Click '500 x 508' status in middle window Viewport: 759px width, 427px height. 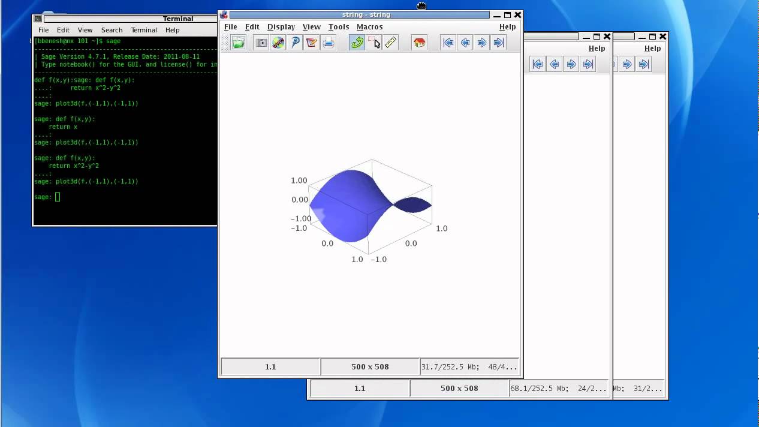tap(459, 388)
